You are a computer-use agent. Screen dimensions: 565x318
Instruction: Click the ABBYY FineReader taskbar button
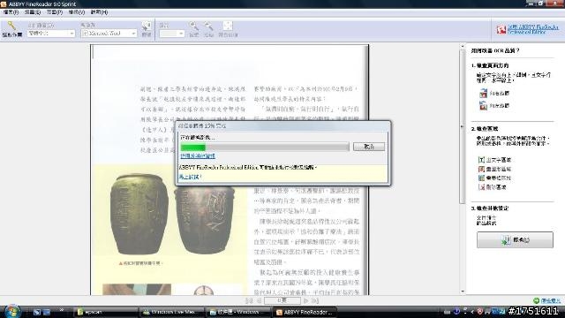[305, 312]
